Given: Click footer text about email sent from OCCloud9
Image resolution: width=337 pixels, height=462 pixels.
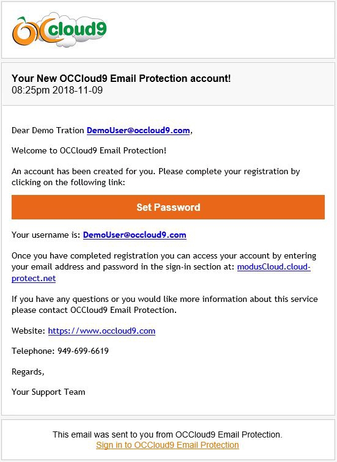Looking at the screenshot, I should click(x=168, y=435).
